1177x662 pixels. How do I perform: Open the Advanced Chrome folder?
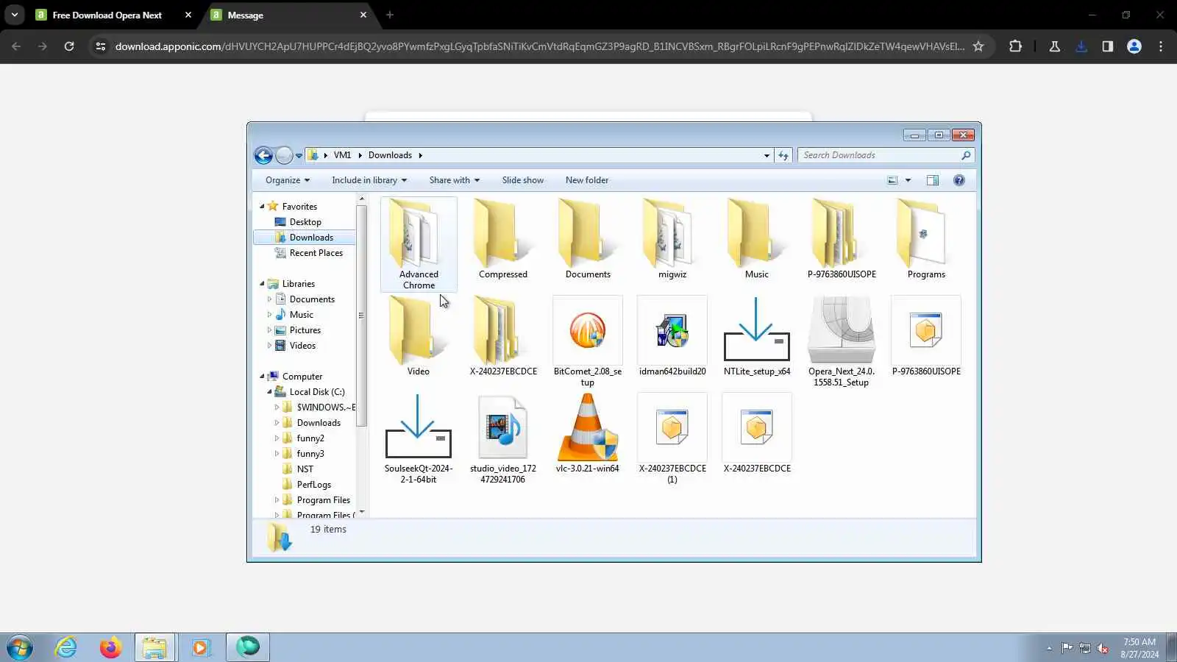(x=419, y=244)
